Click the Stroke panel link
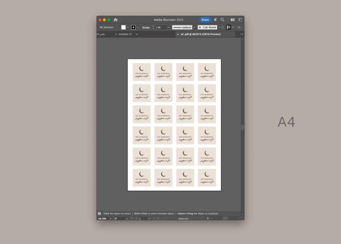 [x=146, y=28]
